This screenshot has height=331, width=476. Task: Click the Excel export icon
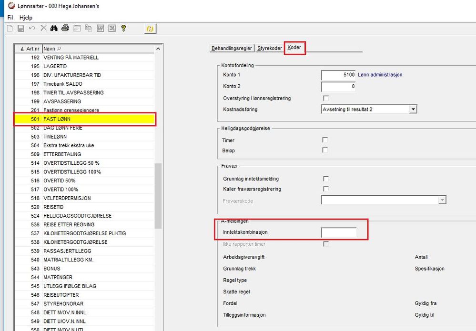tap(112, 29)
